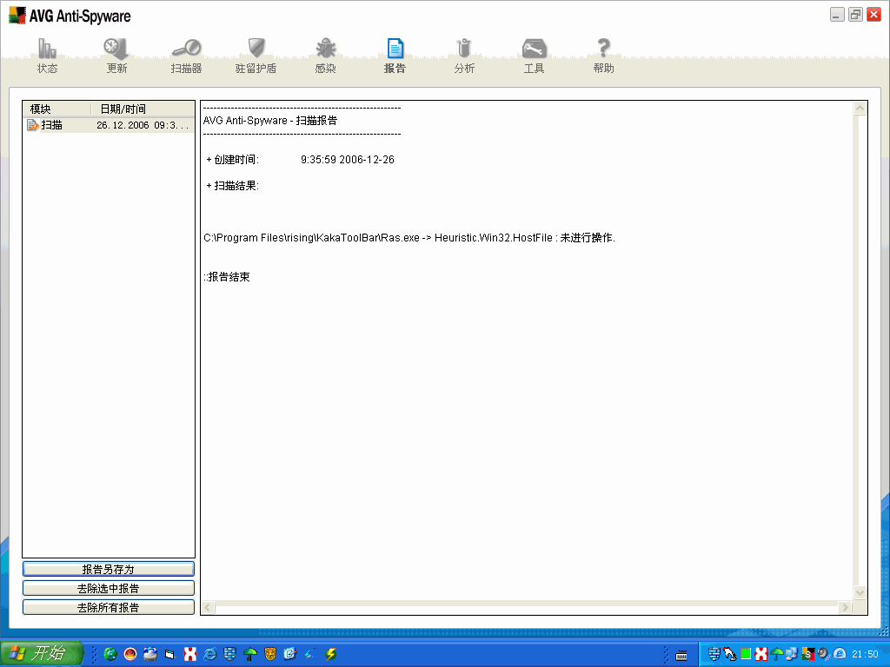Click the horizontal scrollbar right arrow
This screenshot has width=890, height=667.
pyautogui.click(x=846, y=607)
